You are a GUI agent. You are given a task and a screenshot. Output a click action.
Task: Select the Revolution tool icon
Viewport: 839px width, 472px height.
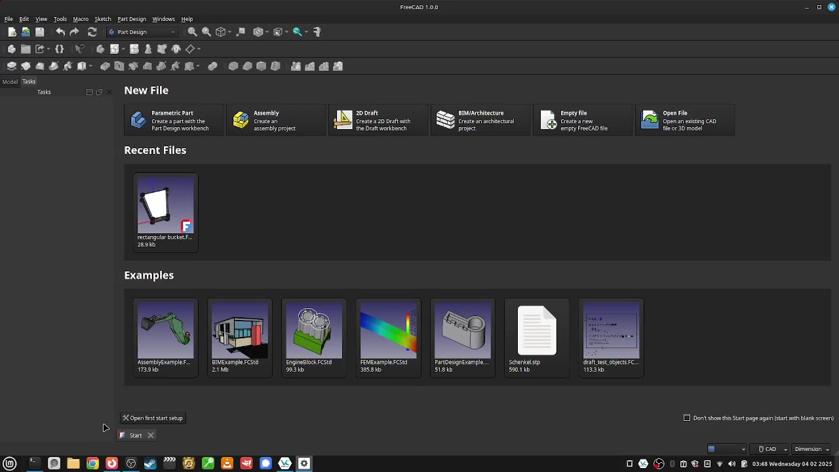26,66
